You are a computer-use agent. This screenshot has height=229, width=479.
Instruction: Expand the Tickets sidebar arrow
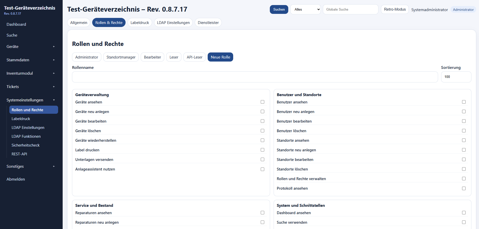[54, 87]
